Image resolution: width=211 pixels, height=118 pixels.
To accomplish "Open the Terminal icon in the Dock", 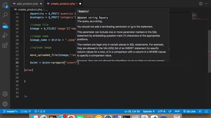I will point(127,117).
